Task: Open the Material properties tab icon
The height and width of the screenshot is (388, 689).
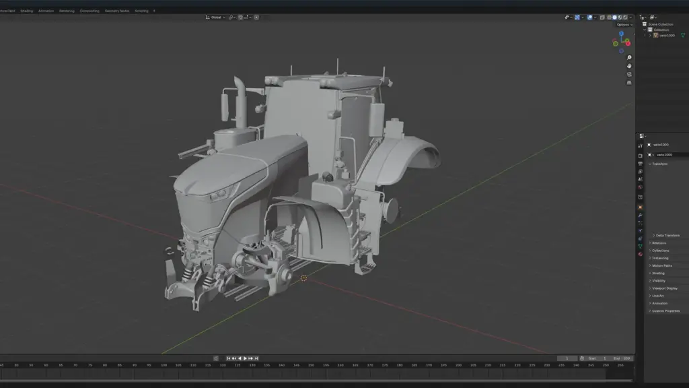Action: (640, 254)
